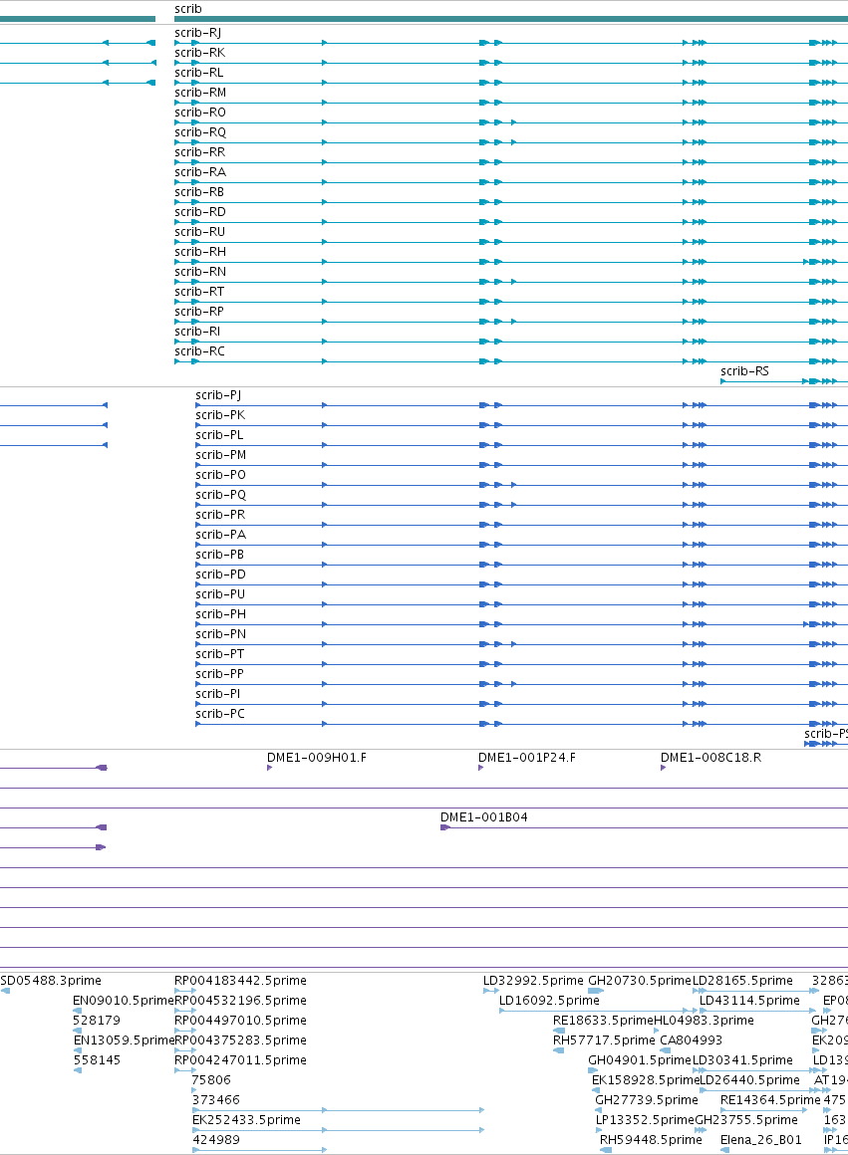
Task: Select the scrib-RC transcript
Action: click(x=200, y=350)
